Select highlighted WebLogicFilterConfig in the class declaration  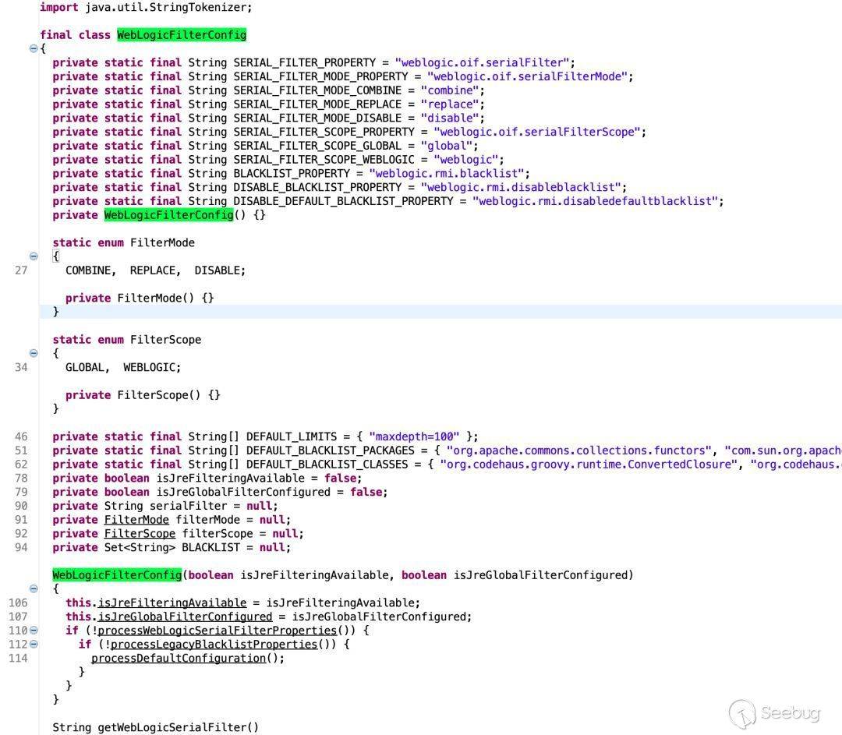pyautogui.click(x=182, y=35)
